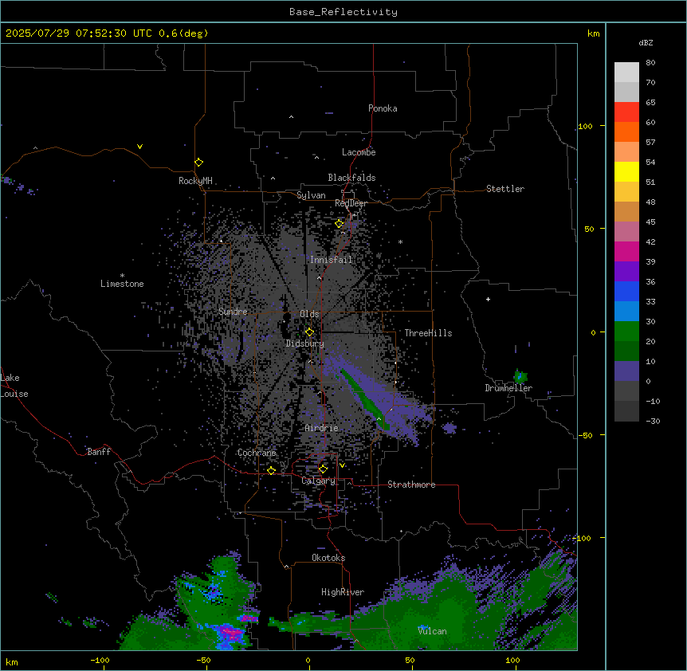Click the Lake Louise label at left edge
Screen dimensions: 687x671
click(14, 386)
